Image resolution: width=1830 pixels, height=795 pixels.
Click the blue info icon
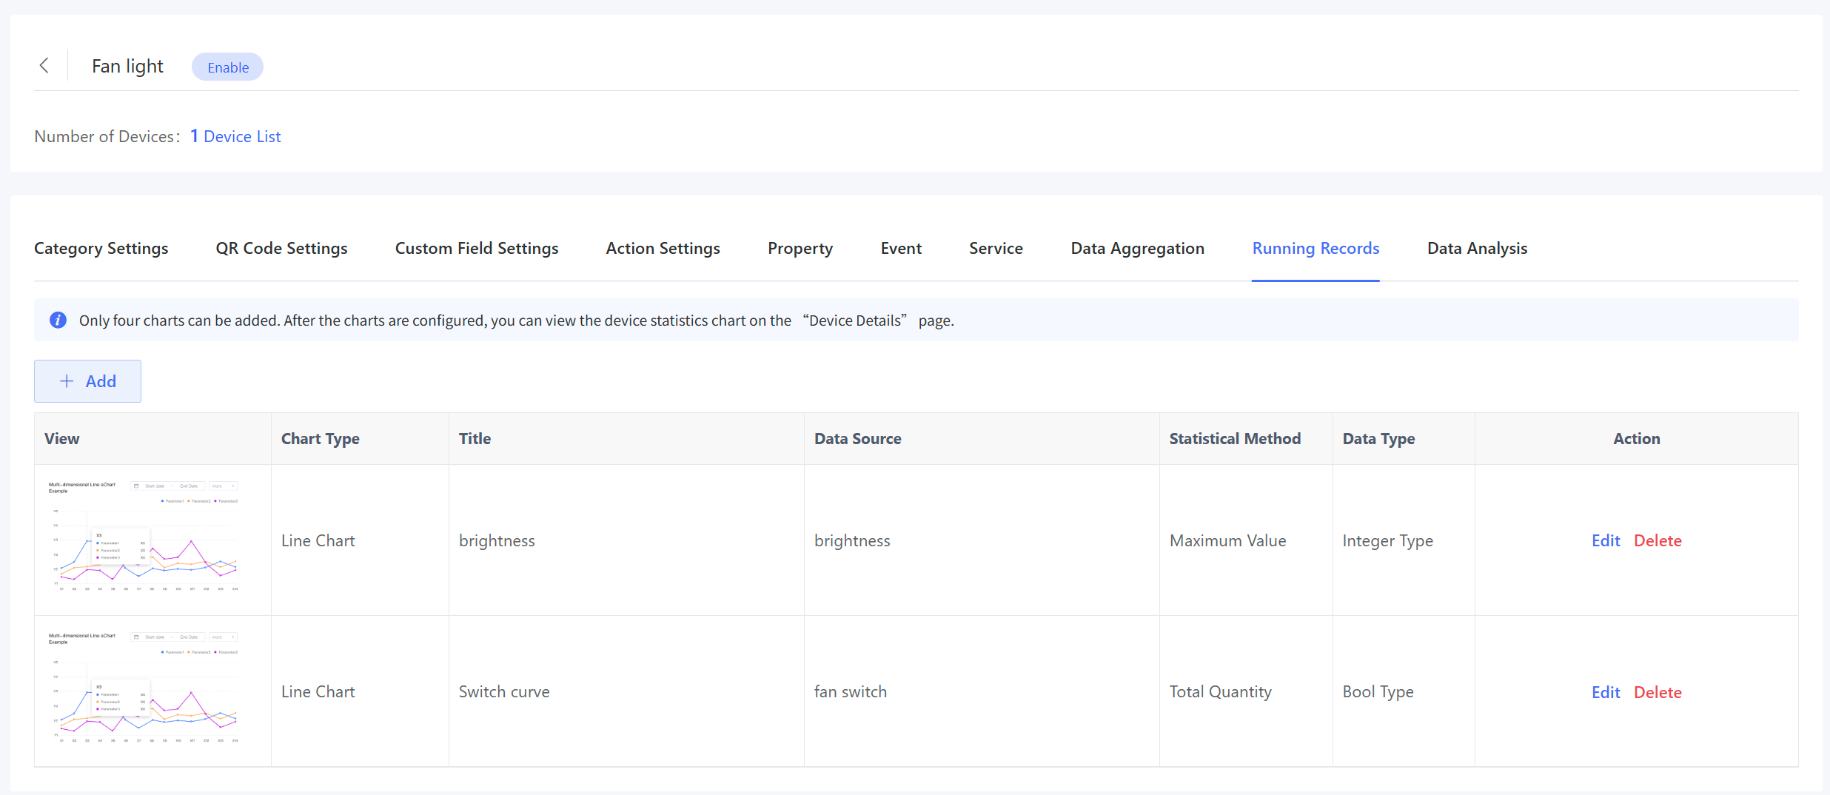point(58,321)
